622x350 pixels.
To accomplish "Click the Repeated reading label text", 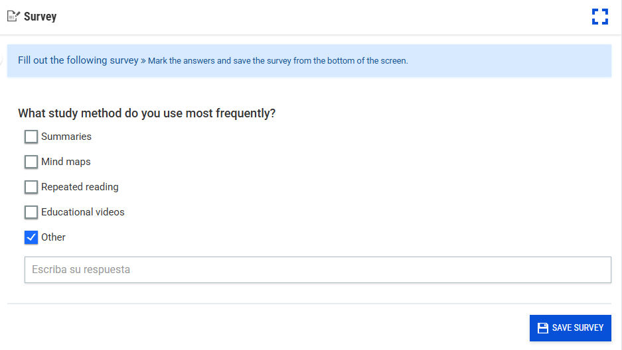I will pos(80,187).
